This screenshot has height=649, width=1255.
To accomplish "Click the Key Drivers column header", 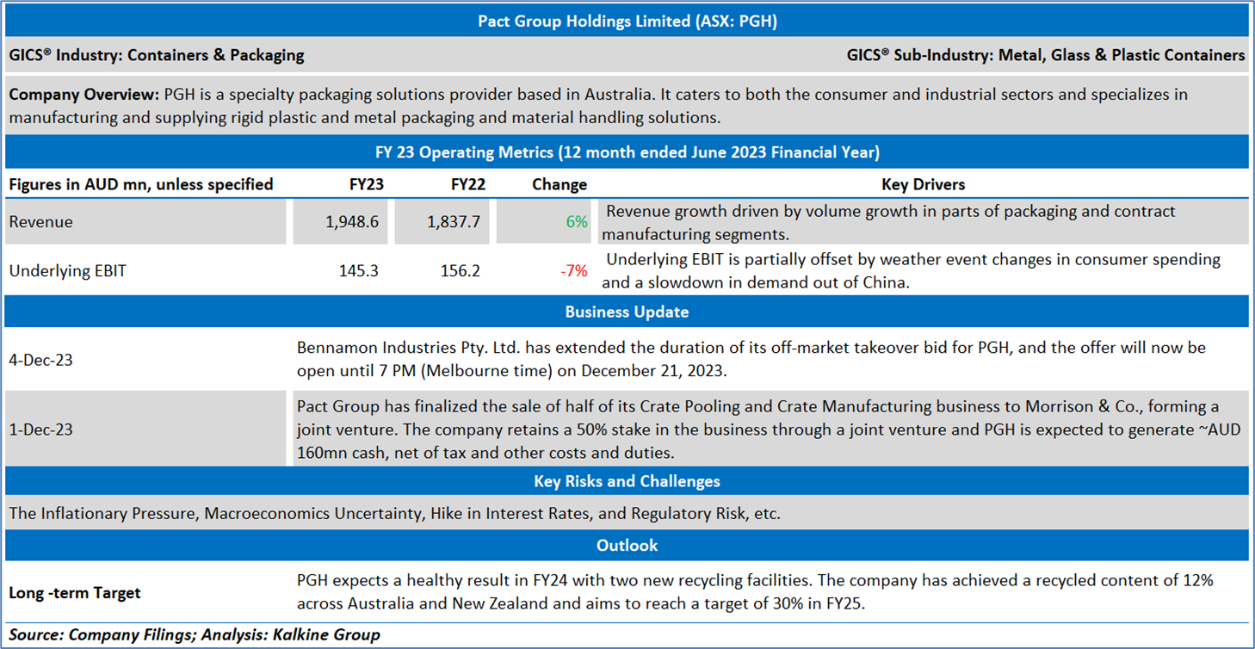I will click(x=923, y=184).
